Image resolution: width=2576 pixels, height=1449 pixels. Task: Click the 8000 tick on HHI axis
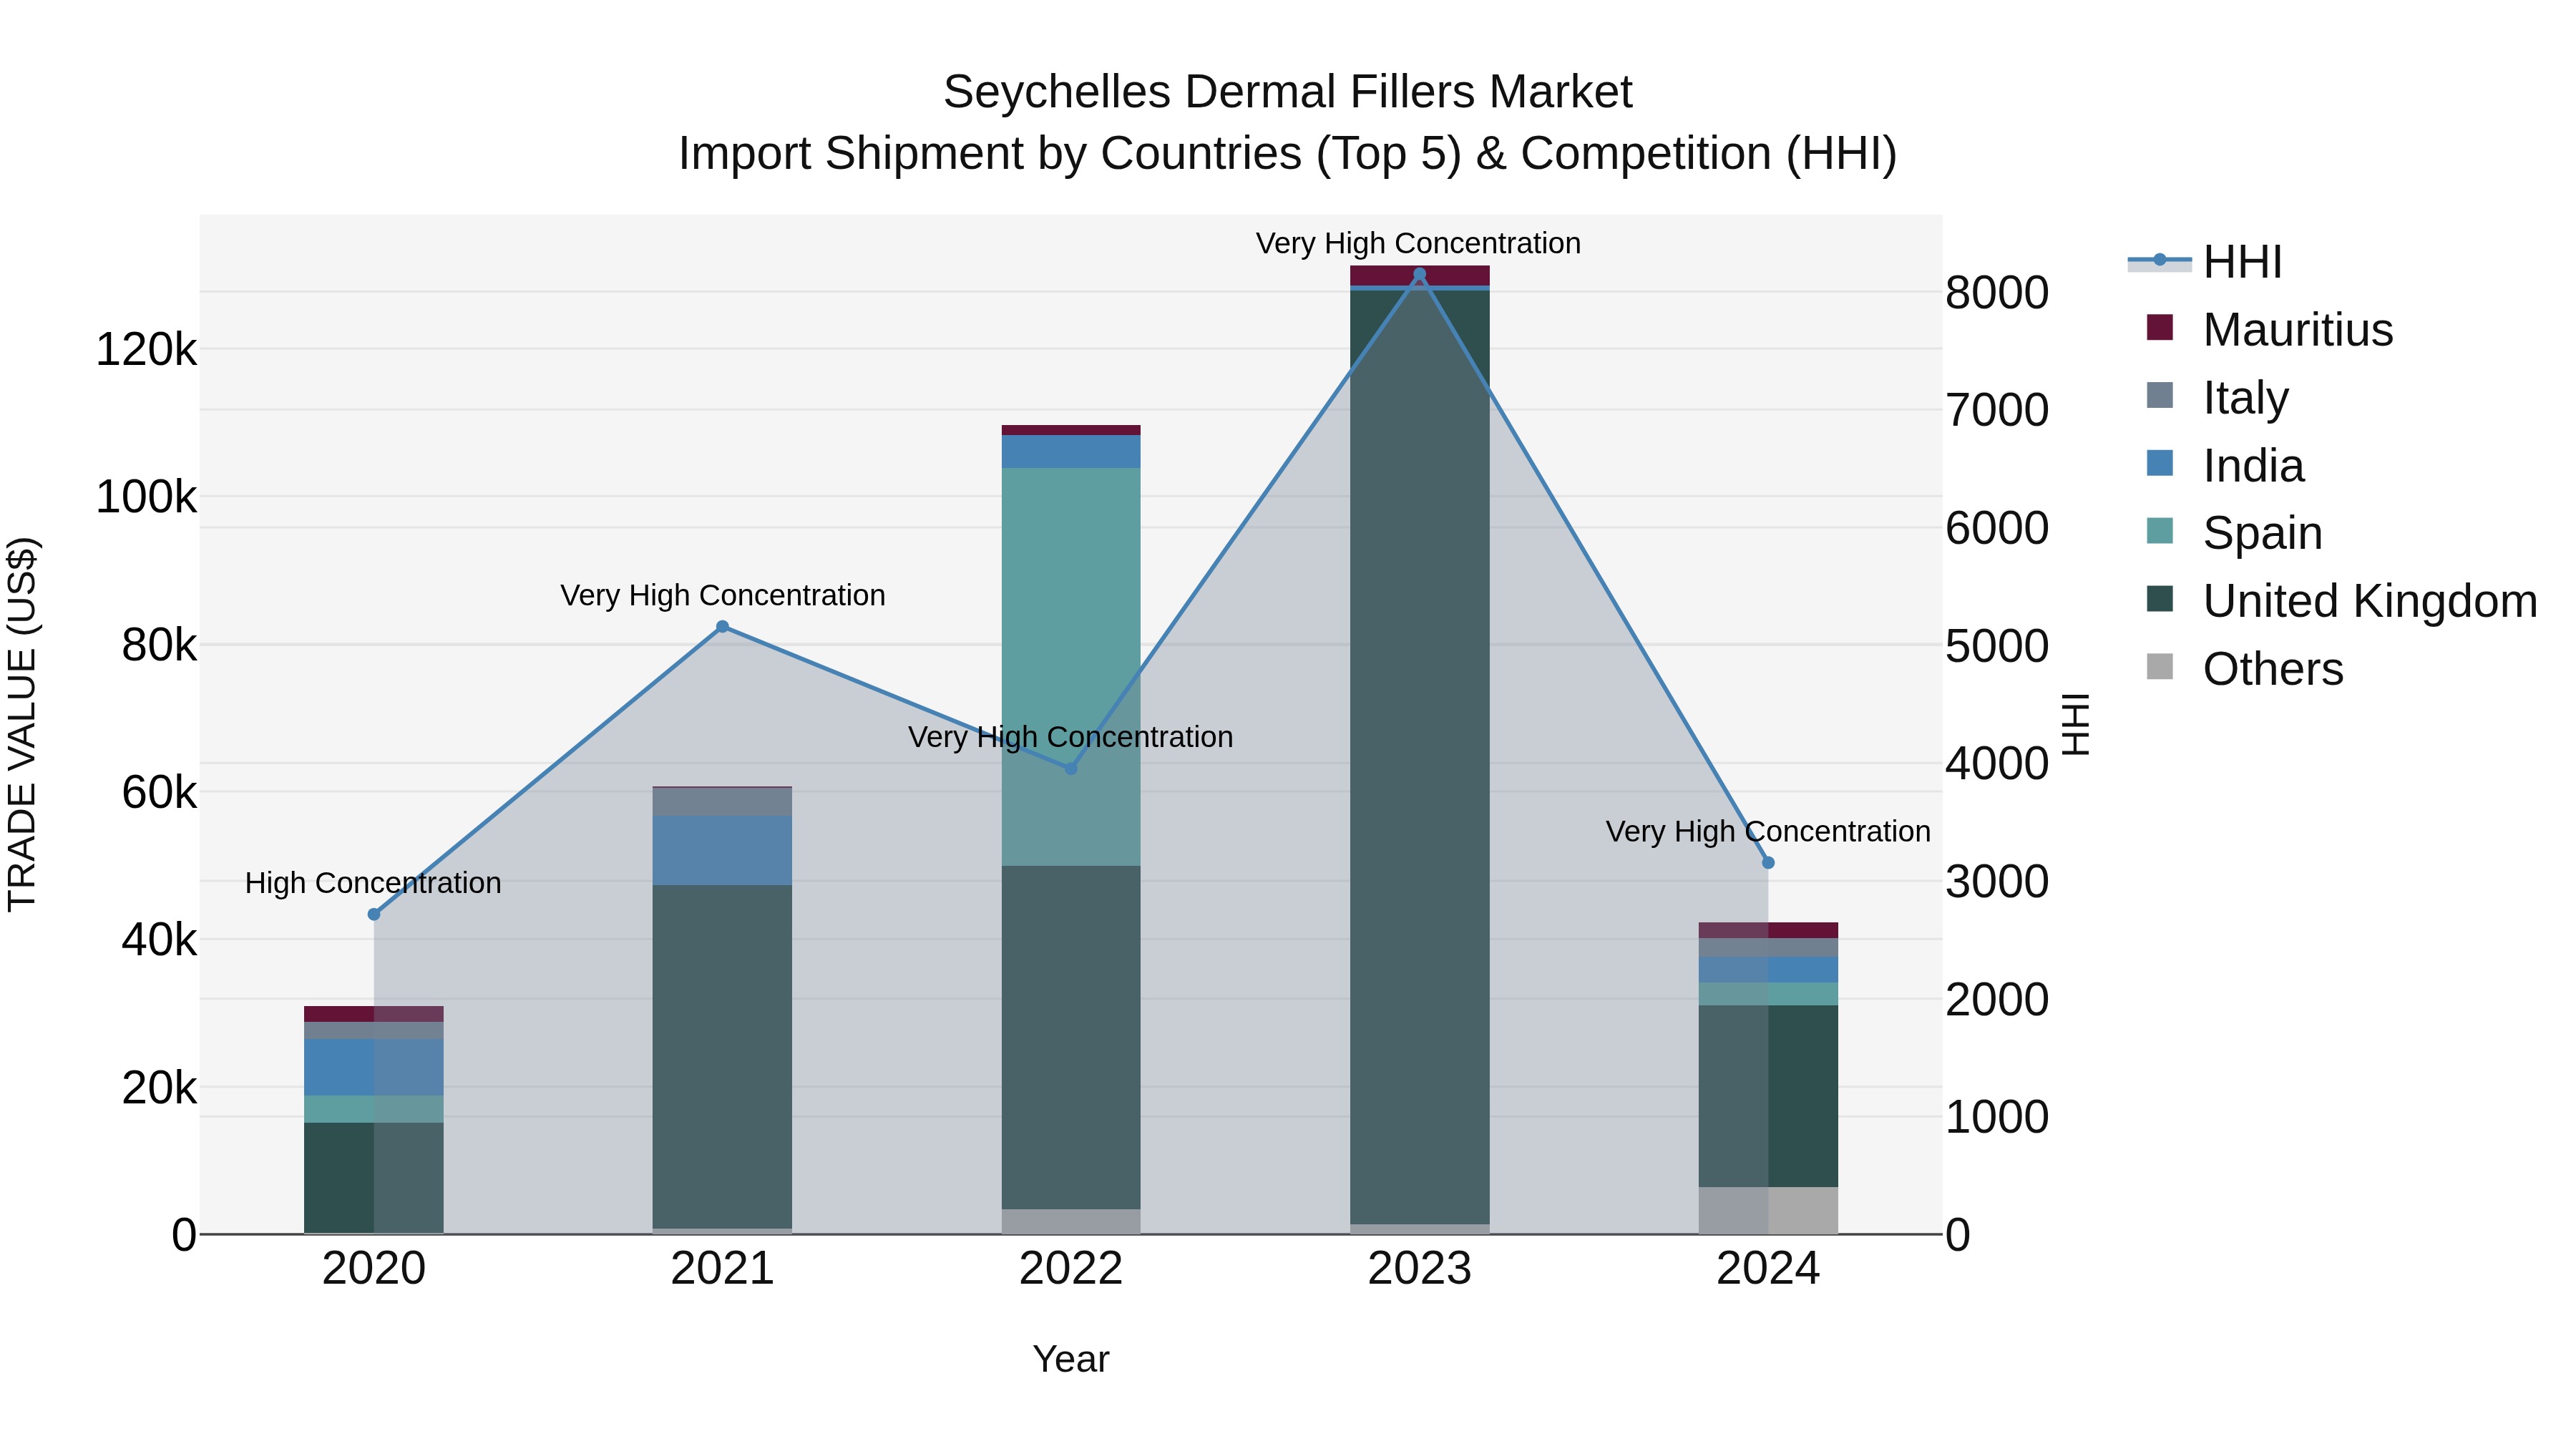[x=1997, y=293]
